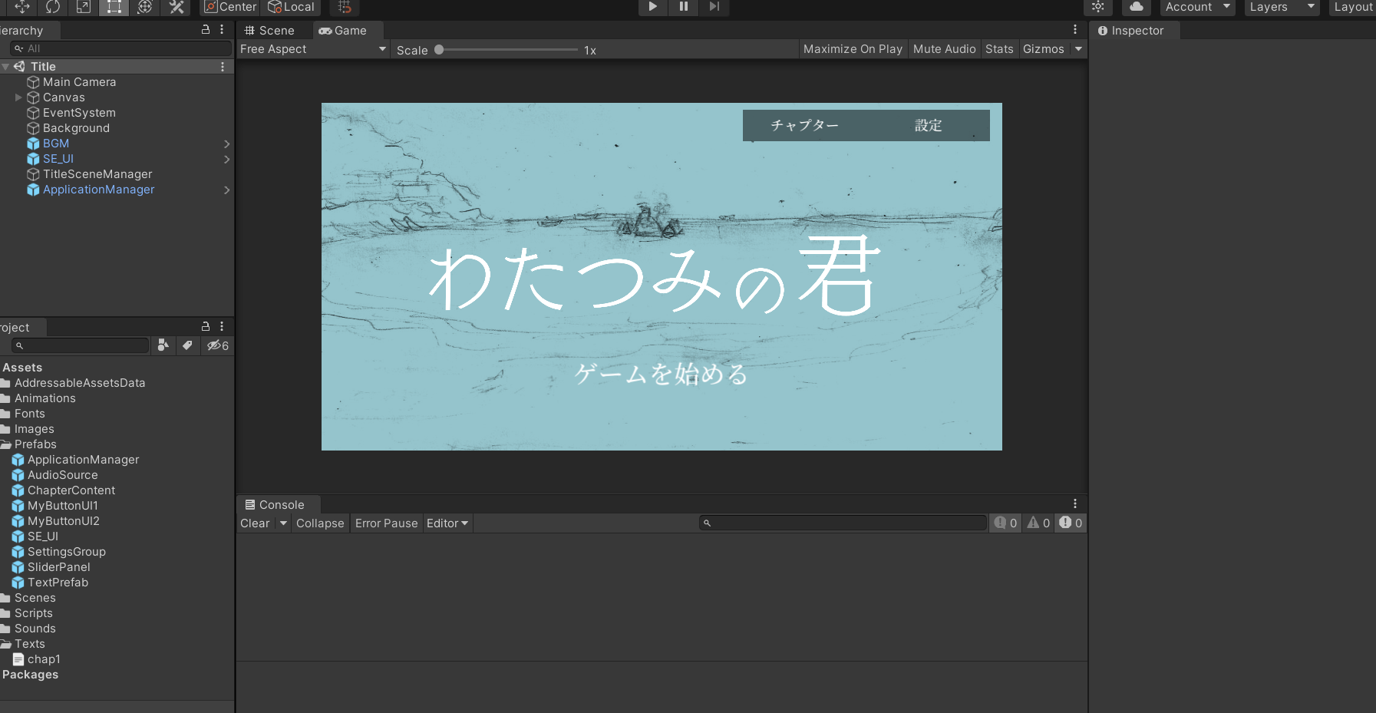Select the Rect tool in the toolbar
Image resolution: width=1376 pixels, height=713 pixels.
tap(114, 7)
